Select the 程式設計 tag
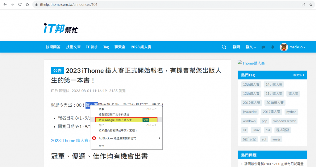 (x=283, y=130)
